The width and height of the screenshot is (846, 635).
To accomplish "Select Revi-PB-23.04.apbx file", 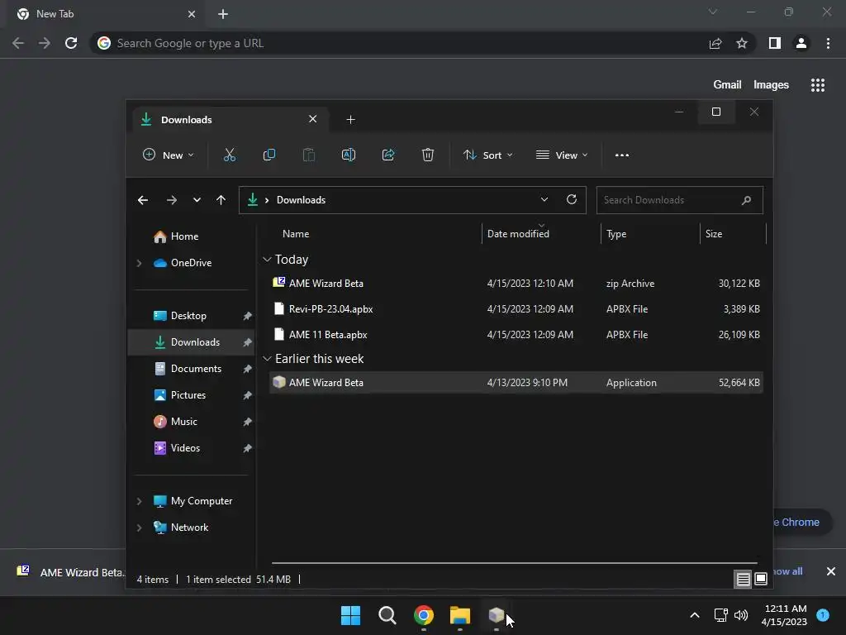I will pos(516,309).
